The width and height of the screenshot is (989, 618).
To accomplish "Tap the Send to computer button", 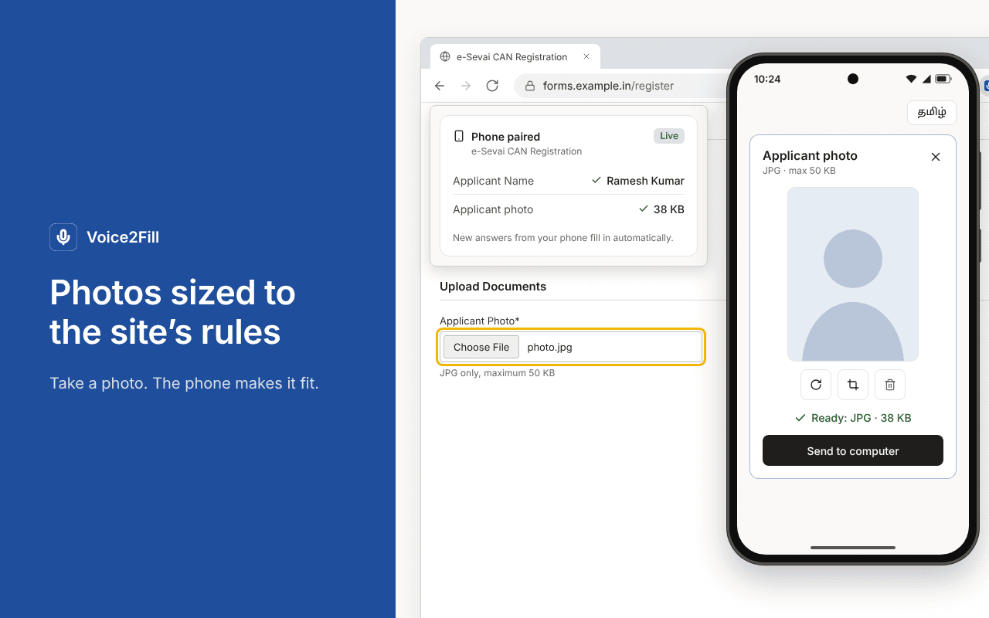I will pos(853,450).
